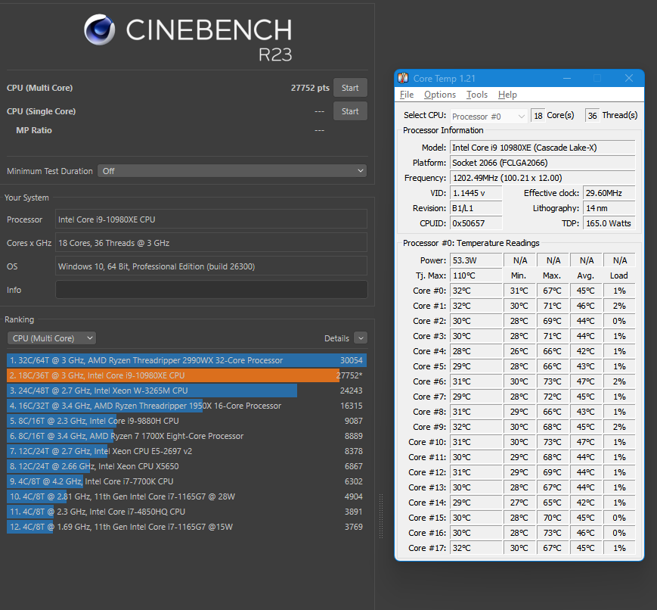This screenshot has height=610, width=657.
Task: Click the Tj. Max value 110°C
Action: coord(476,275)
